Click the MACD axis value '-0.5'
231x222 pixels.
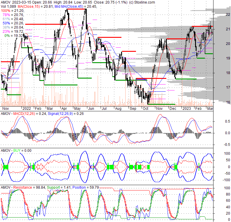[x=227, y=145]
